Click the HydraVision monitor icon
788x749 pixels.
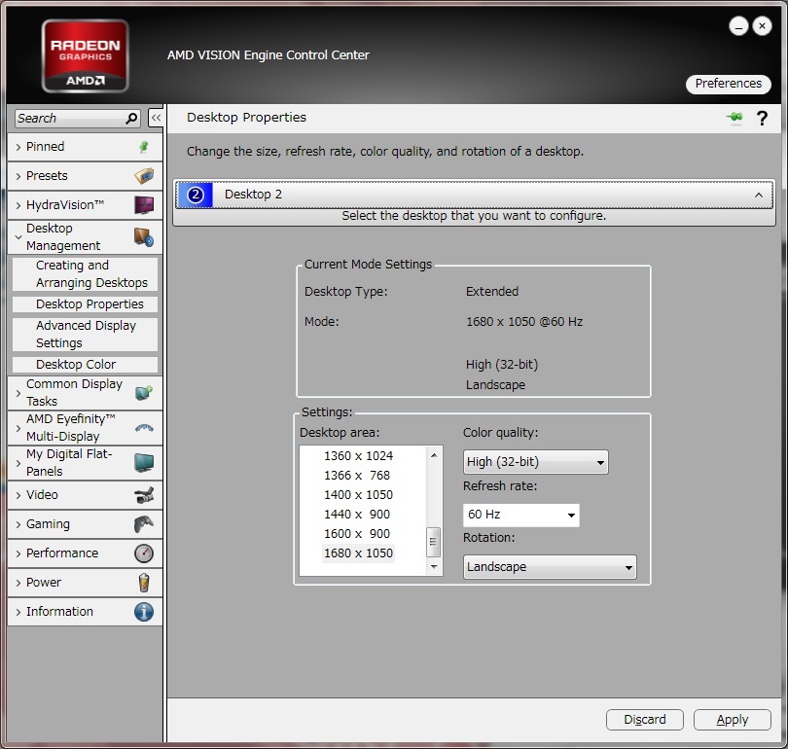[143, 205]
